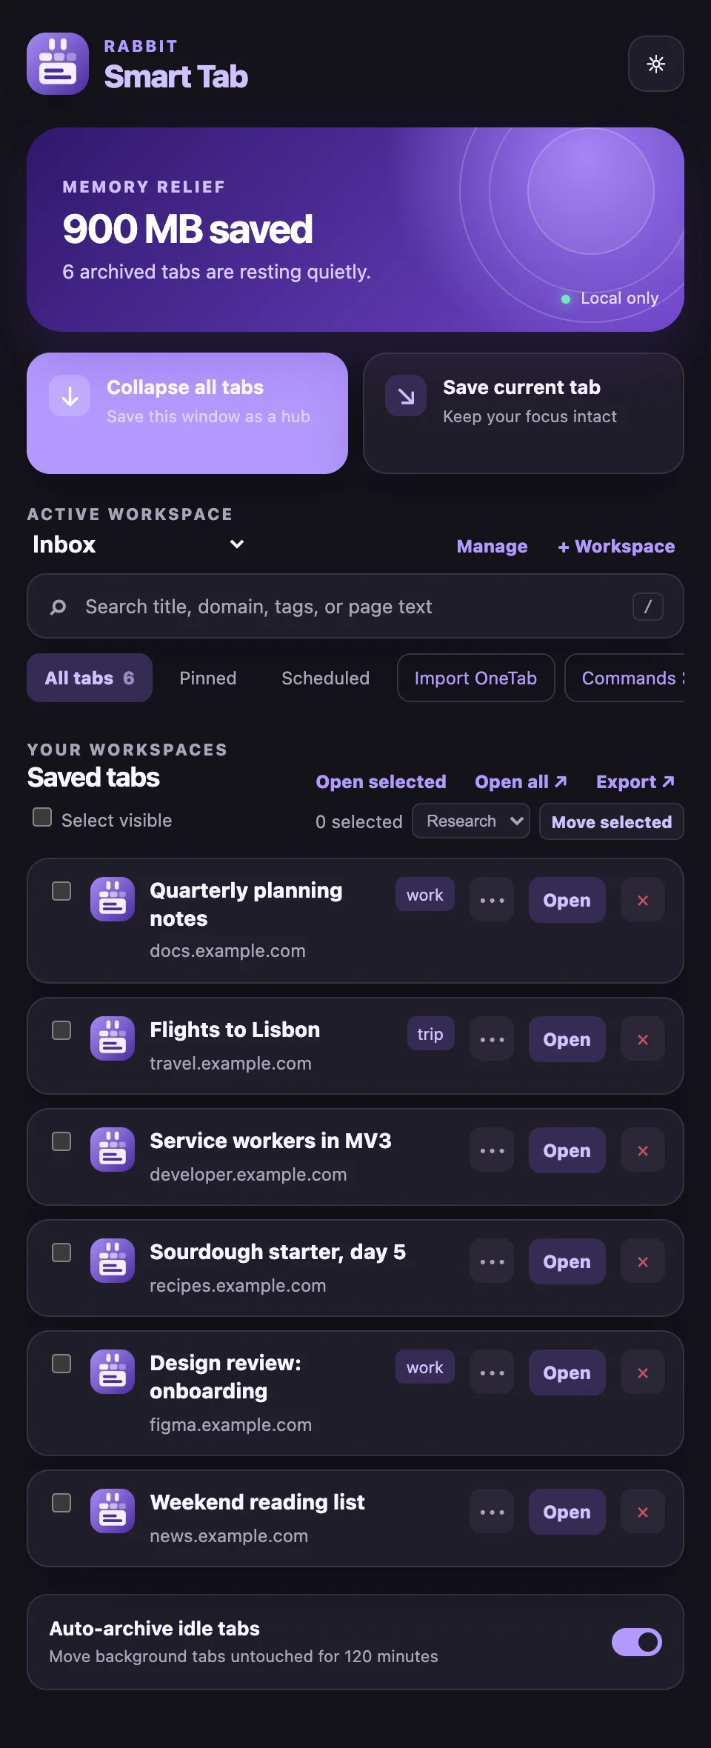Click the Manage workspace link
Viewport: 711px width, 1748px height.
(492, 546)
